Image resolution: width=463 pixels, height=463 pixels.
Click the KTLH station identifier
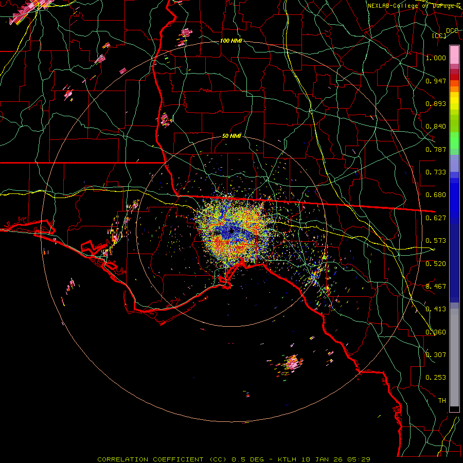click(x=287, y=459)
